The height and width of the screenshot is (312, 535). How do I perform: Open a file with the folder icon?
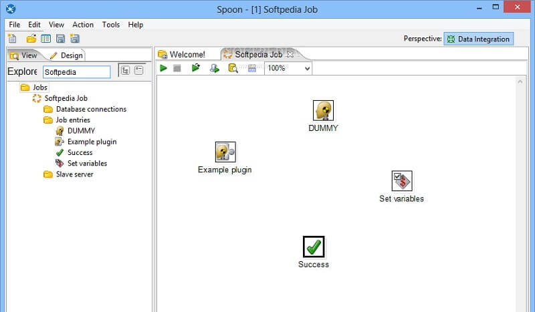pos(31,39)
